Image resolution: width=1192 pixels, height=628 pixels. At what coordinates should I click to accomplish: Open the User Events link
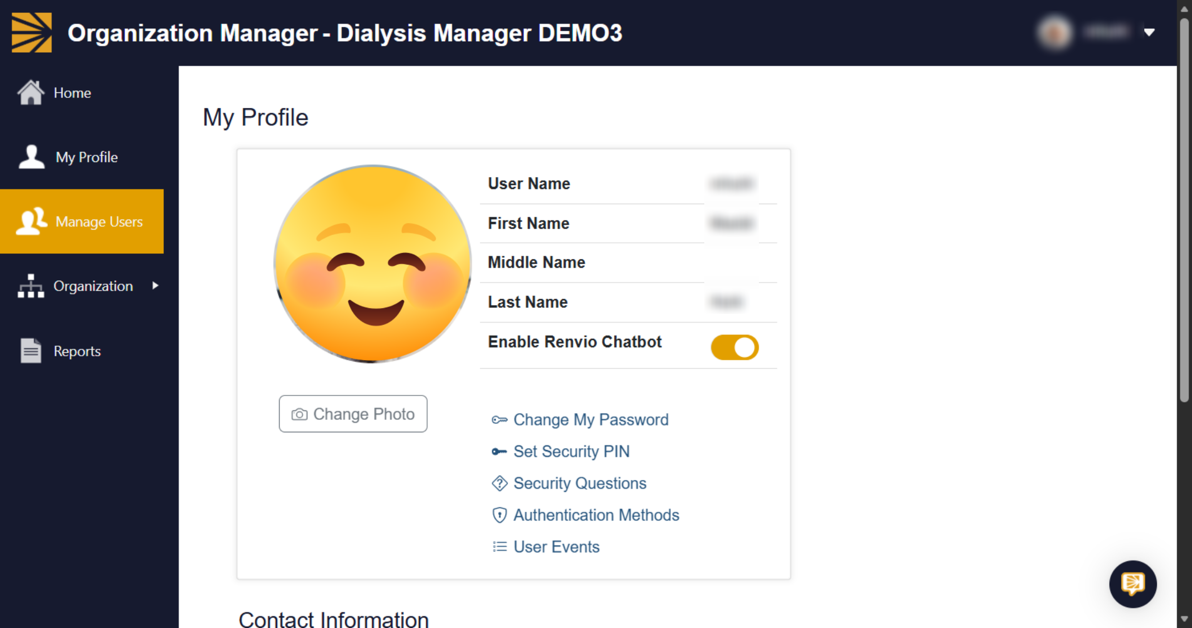[x=557, y=547]
